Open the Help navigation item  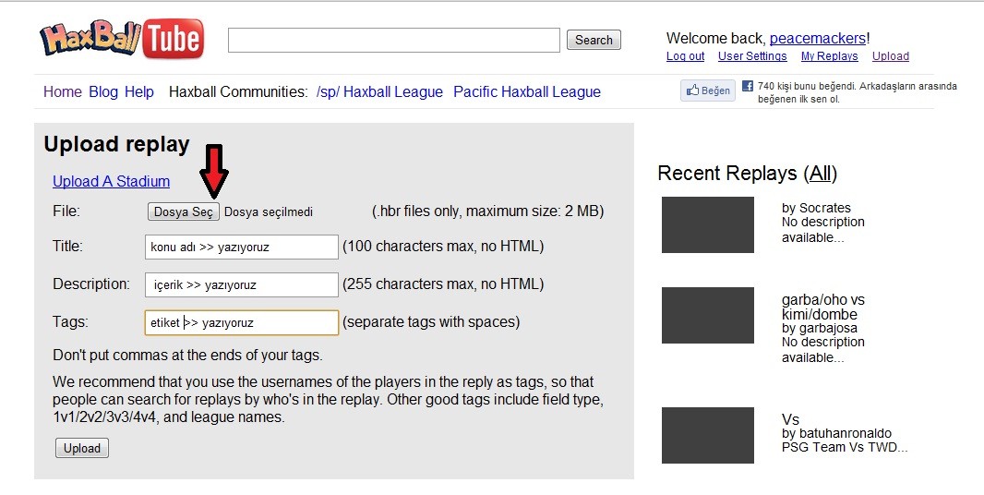pyautogui.click(x=139, y=91)
